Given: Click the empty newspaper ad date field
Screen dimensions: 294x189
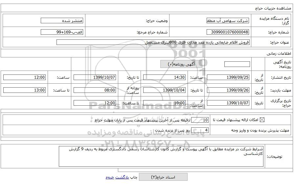Looking at the screenshot, I should pos(237,64).
